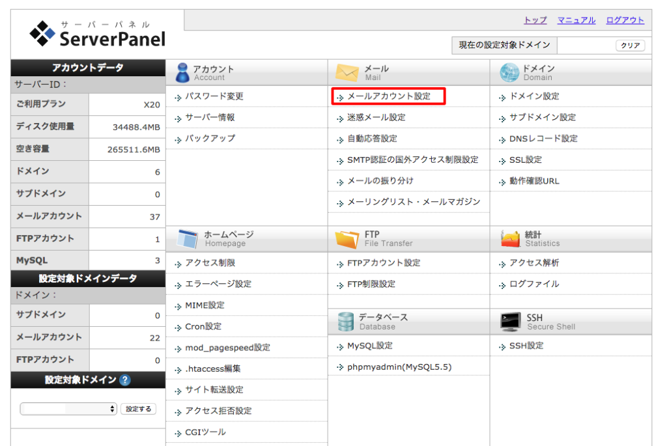Open MySQL設定 in the database section
667x446 pixels.
368,345
